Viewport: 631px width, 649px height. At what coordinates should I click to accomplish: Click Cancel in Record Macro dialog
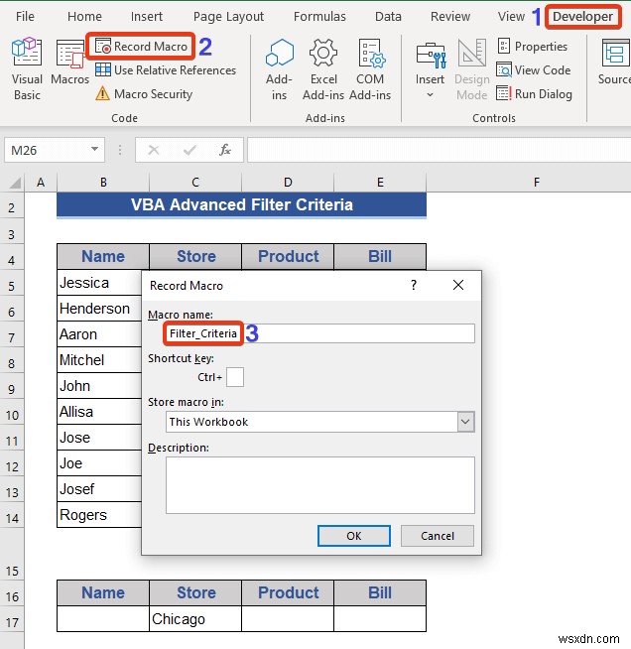[438, 536]
